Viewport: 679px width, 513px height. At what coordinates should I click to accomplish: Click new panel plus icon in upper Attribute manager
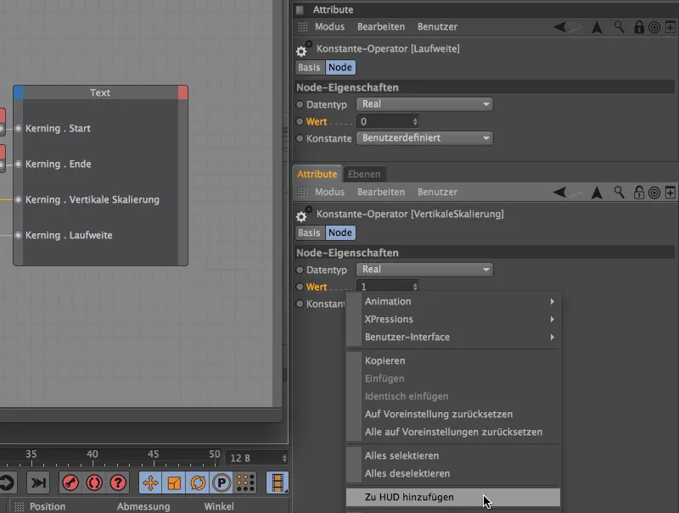(x=671, y=27)
